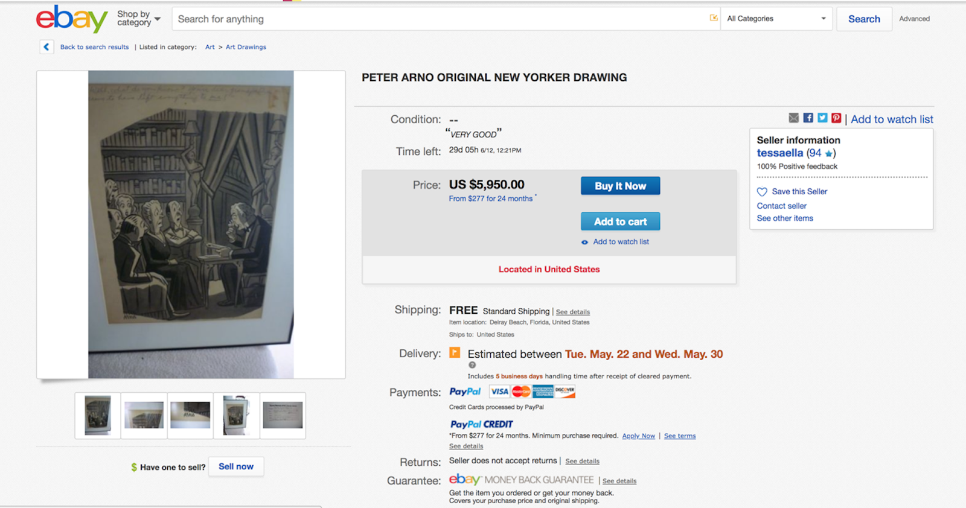966x508 pixels.
Task: Share listing on Facebook icon
Action: pyautogui.click(x=808, y=118)
